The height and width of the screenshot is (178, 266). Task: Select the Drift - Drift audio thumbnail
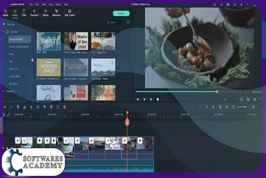tap(49, 41)
